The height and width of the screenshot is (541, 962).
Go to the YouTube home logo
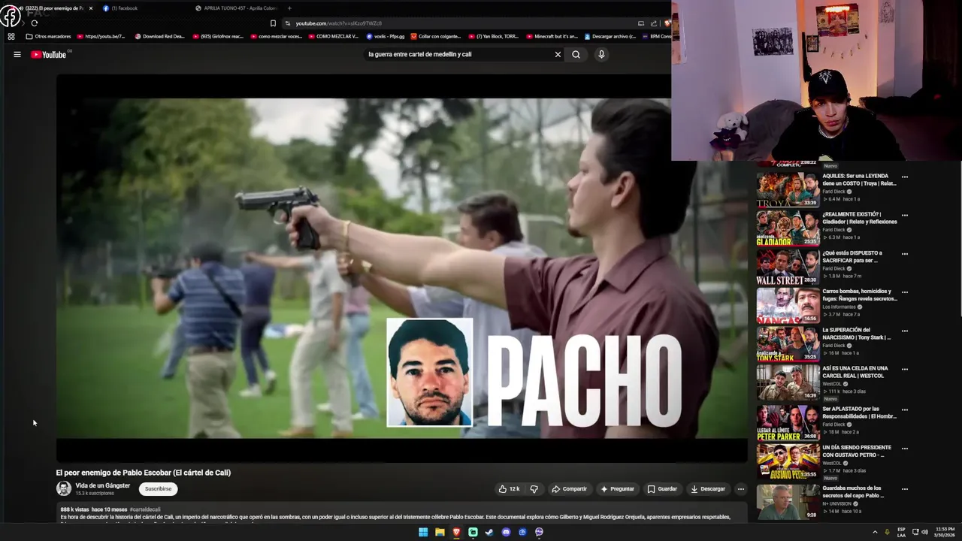click(x=49, y=54)
